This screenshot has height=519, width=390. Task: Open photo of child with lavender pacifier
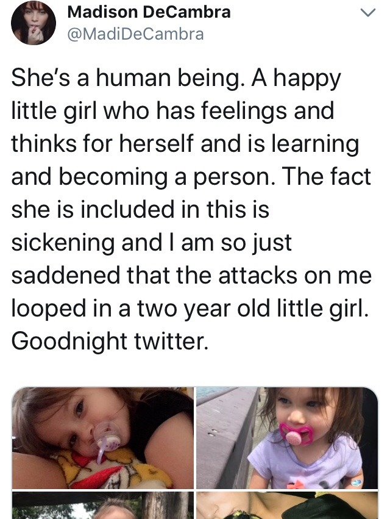(102, 437)
